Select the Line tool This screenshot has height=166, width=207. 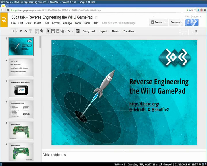tap(69, 31)
